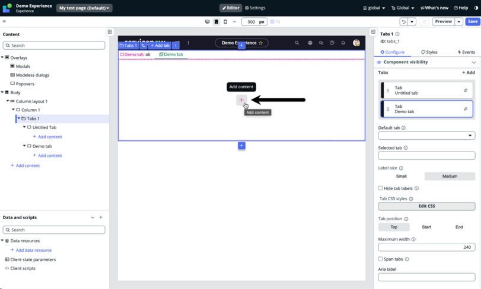Click the Preview button
Screen dimensions: 481x289
[x=443, y=22]
